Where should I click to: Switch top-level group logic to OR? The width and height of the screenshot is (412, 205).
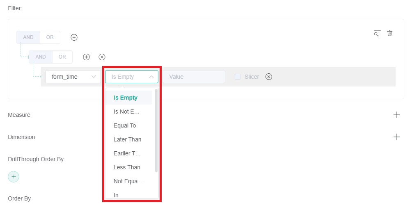(x=50, y=37)
